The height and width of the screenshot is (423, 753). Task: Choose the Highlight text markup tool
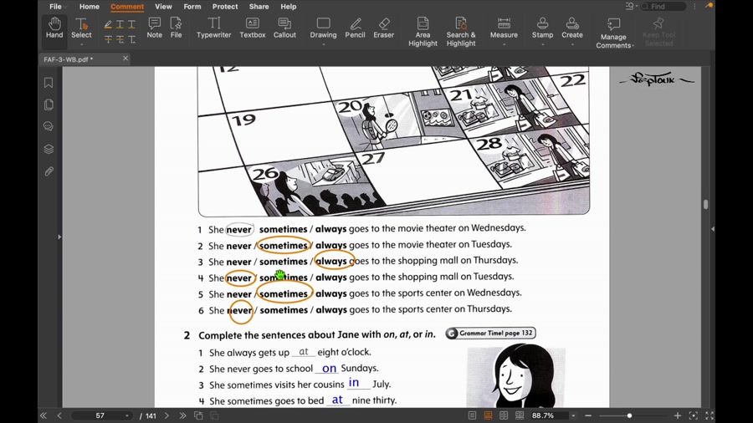(108, 24)
